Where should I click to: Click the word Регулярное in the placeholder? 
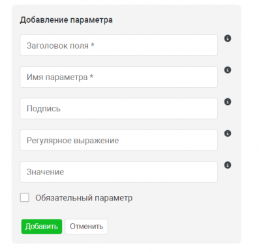(48, 141)
